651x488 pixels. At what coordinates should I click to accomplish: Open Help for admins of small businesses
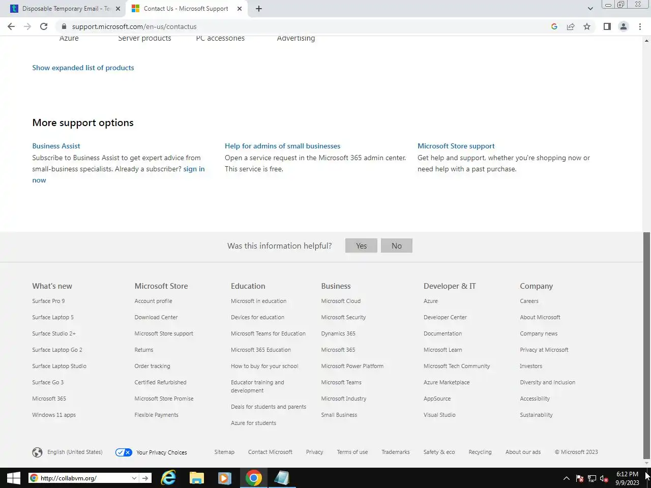282,146
